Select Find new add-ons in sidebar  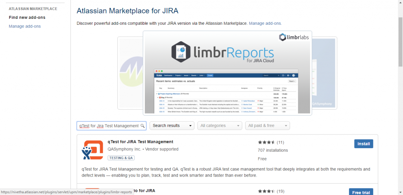click(27, 17)
